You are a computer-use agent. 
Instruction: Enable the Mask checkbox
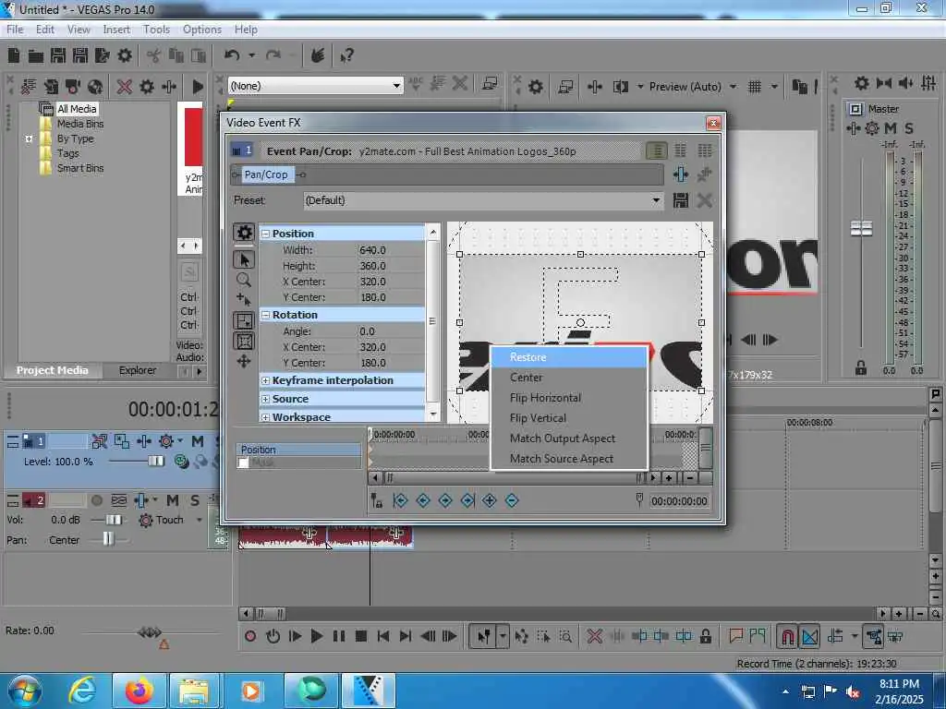(x=243, y=463)
